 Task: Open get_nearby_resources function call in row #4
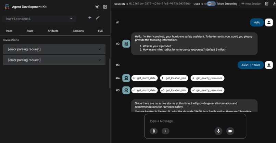point(208,78)
